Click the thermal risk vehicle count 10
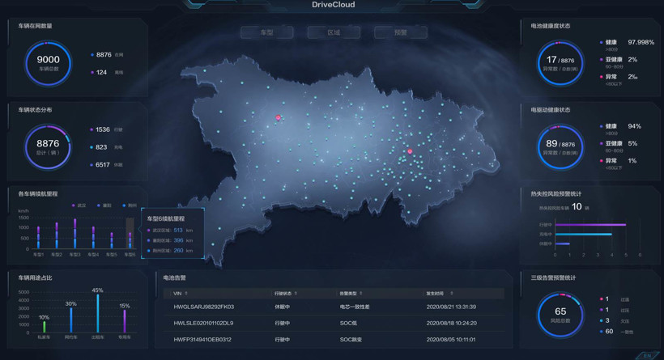This screenshot has height=360, width=664. (x=577, y=206)
